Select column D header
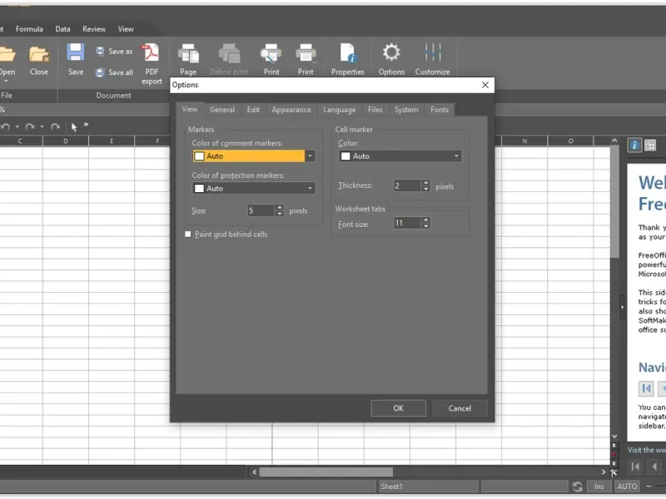 pos(66,141)
